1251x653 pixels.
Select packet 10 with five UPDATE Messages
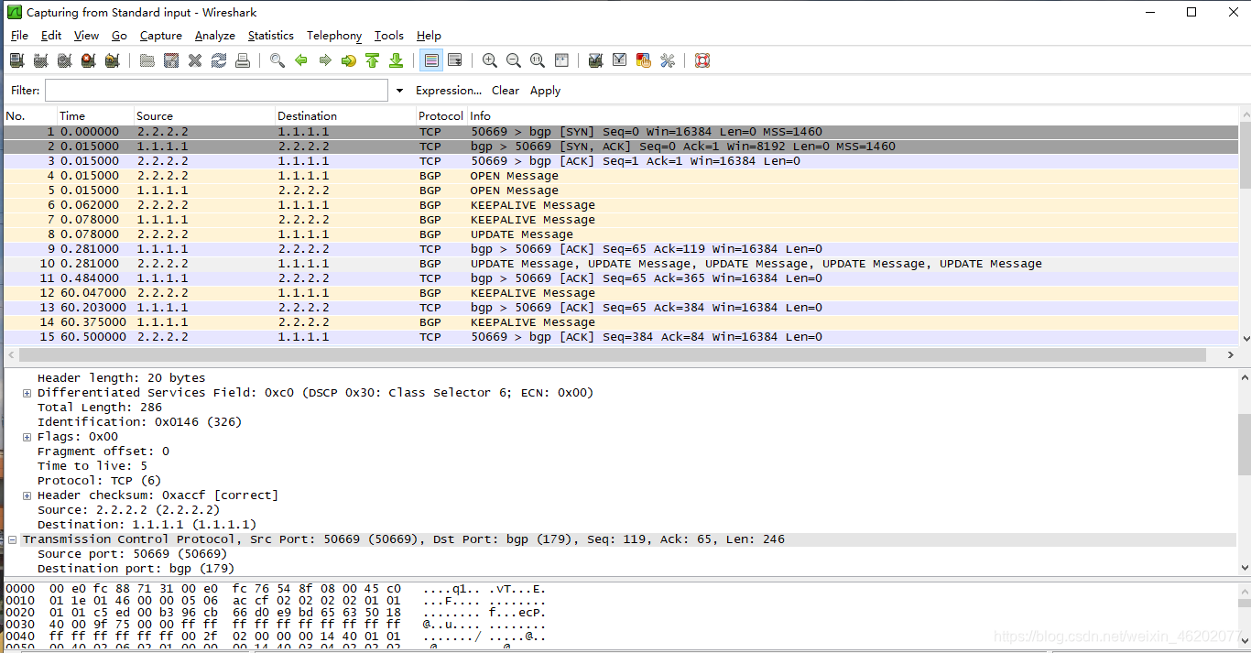click(x=621, y=264)
